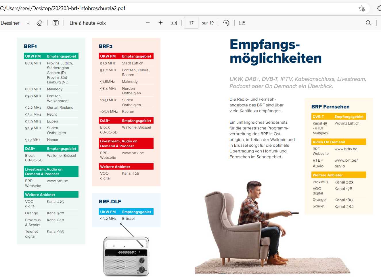The width and height of the screenshot is (381, 277).
Task: Select the 91,0 MHz Stadt Lüttich row
Action: [x=126, y=63]
